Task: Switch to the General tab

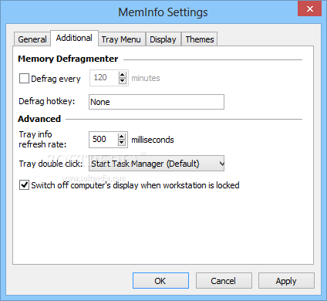Action: 32,39
